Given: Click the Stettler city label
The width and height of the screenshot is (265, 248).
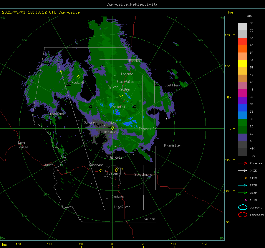Looking at the screenshot, I should [x=172, y=85].
